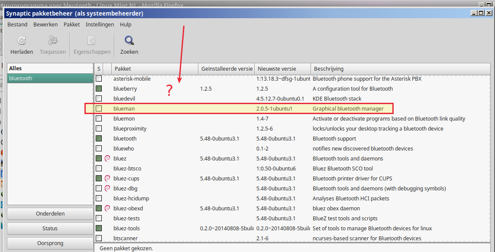Mark the bluedevil package checkbox
495x252 pixels.
click(x=99, y=98)
